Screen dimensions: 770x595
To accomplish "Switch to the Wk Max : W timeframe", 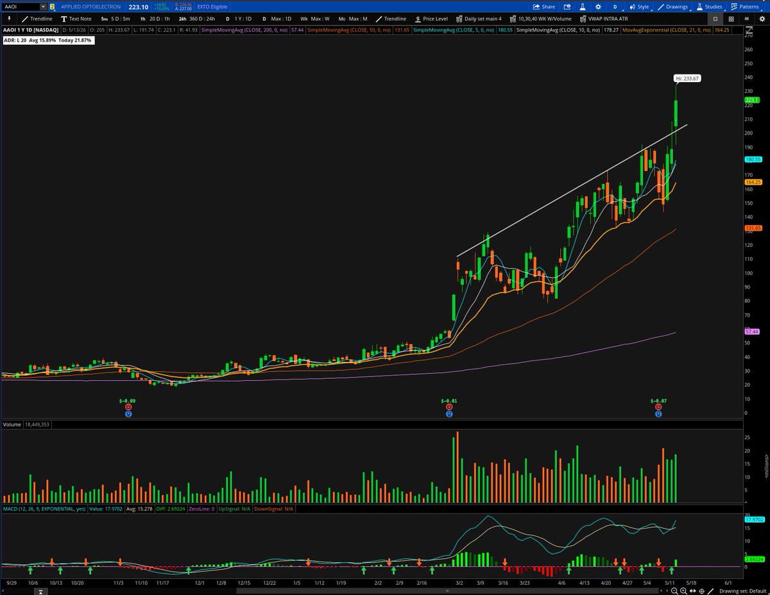I will (314, 19).
